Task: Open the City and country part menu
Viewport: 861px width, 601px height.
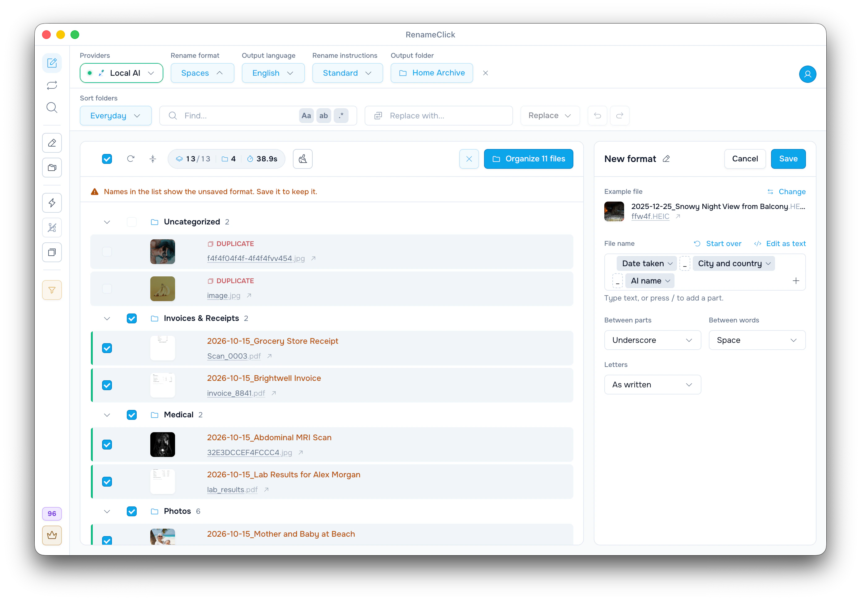Action: (734, 264)
